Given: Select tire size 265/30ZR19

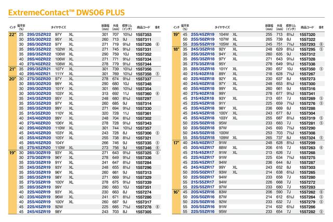Looking at the screenshot, I should 39,153.
